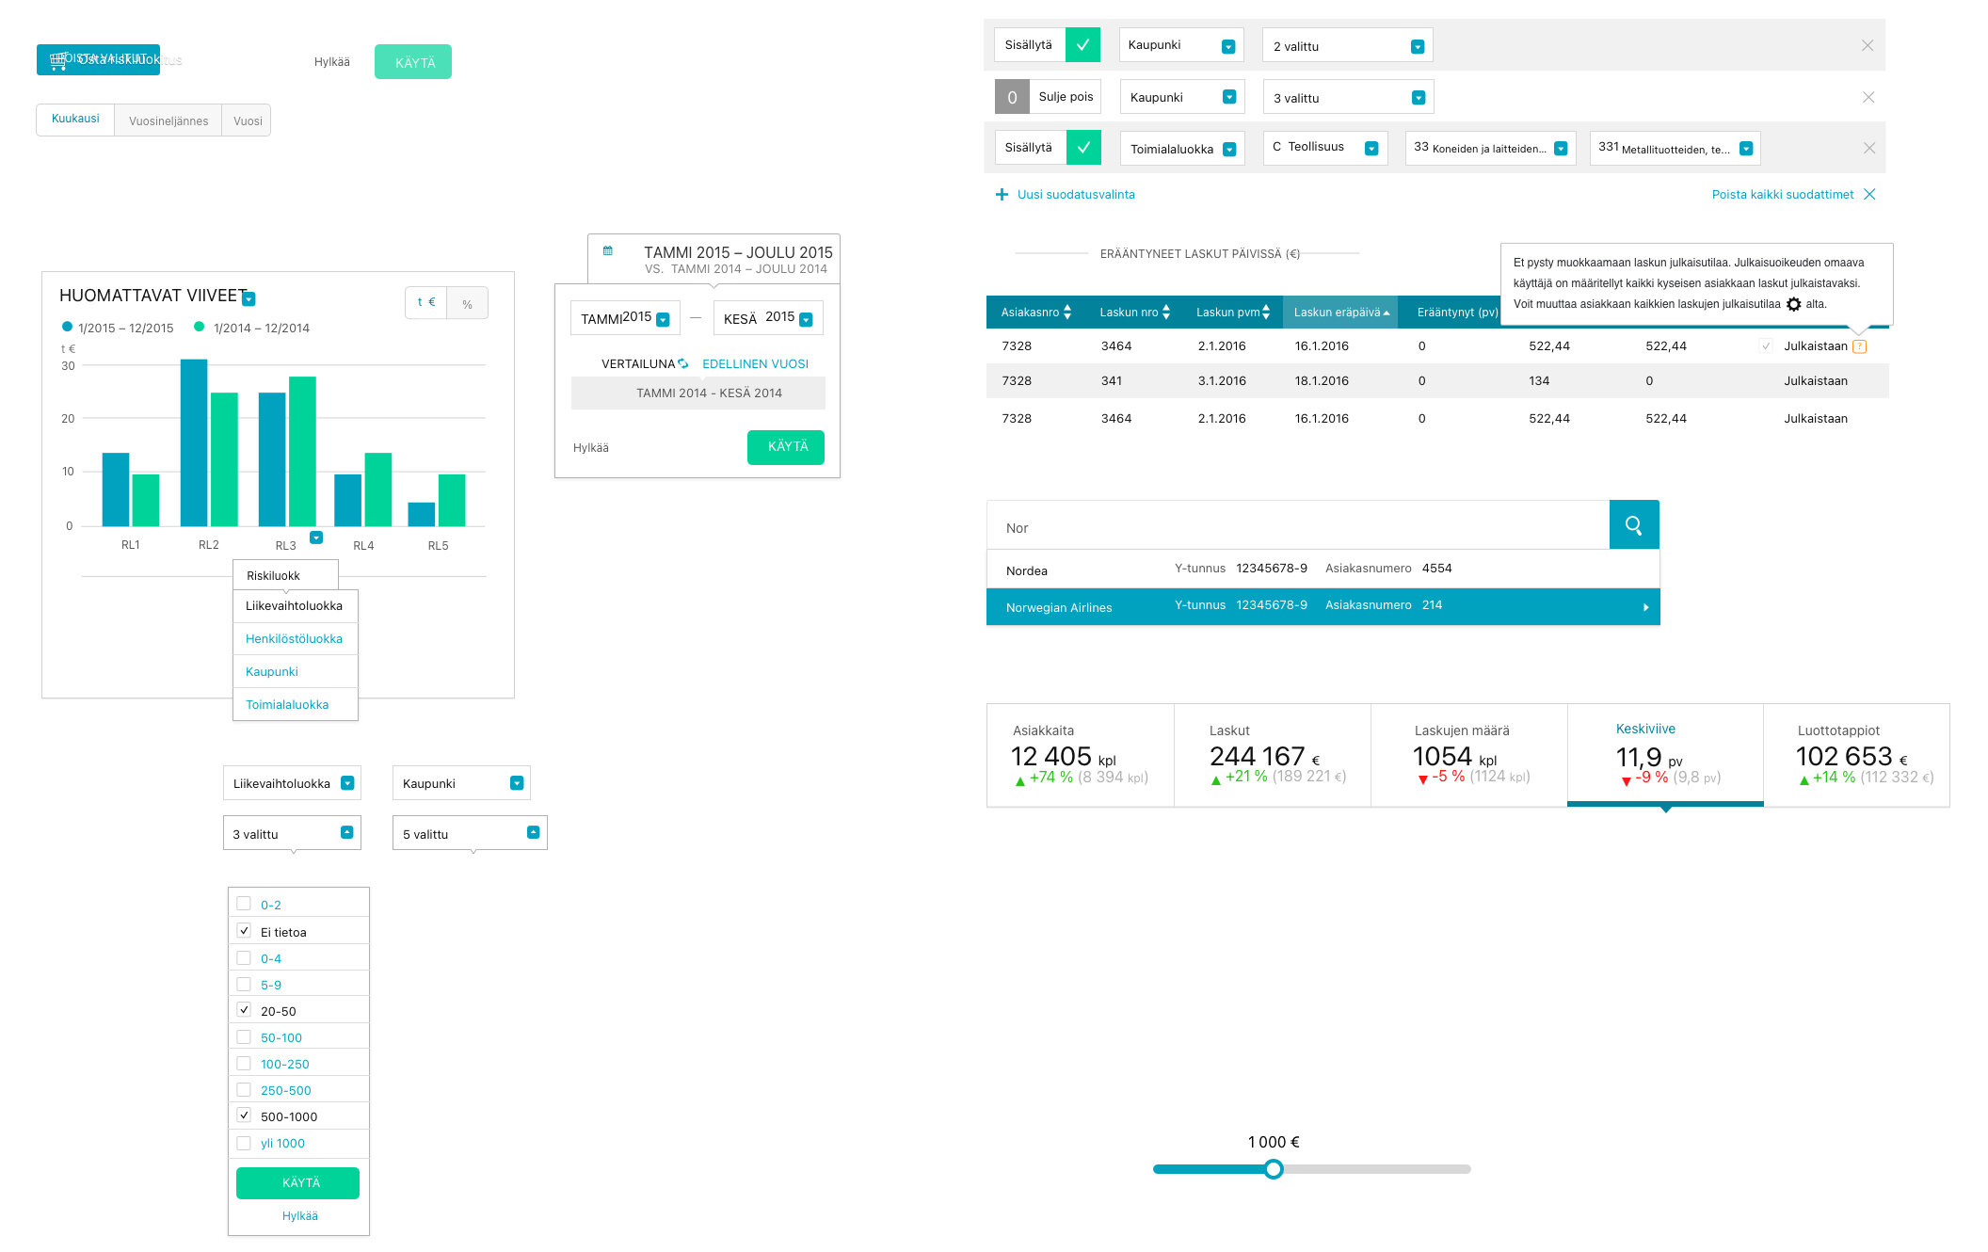
Task: Click the refresh icon next to VERTAILUNA
Action: coord(683,363)
